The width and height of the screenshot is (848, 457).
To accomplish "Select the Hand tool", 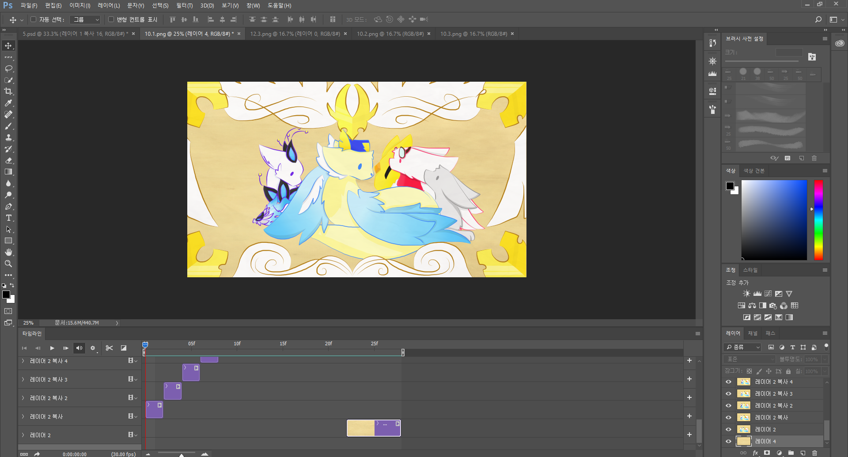I will click(x=8, y=252).
